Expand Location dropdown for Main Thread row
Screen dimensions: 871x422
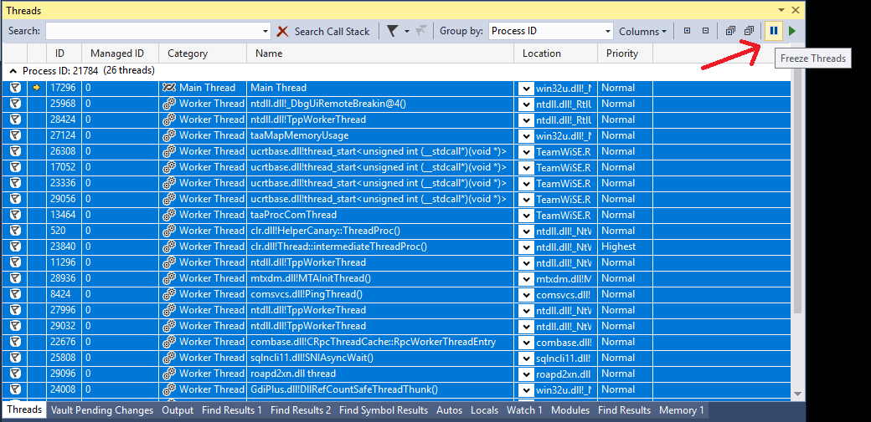525,88
